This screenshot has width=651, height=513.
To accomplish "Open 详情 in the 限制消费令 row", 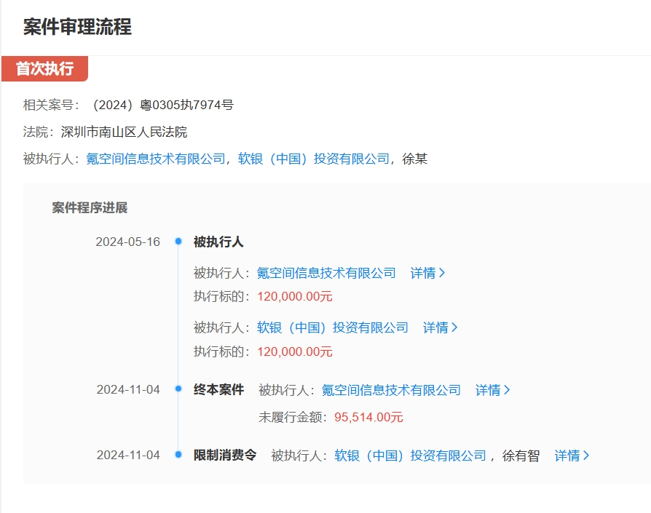I will click(572, 456).
